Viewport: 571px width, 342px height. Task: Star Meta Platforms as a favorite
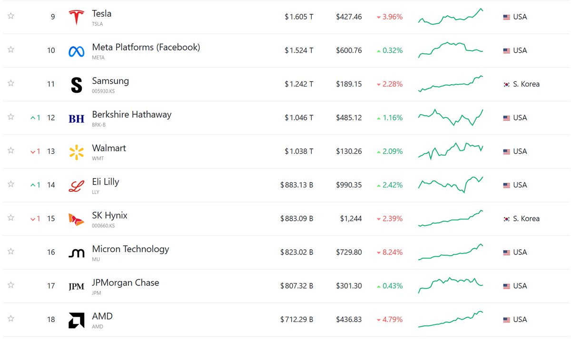point(11,49)
